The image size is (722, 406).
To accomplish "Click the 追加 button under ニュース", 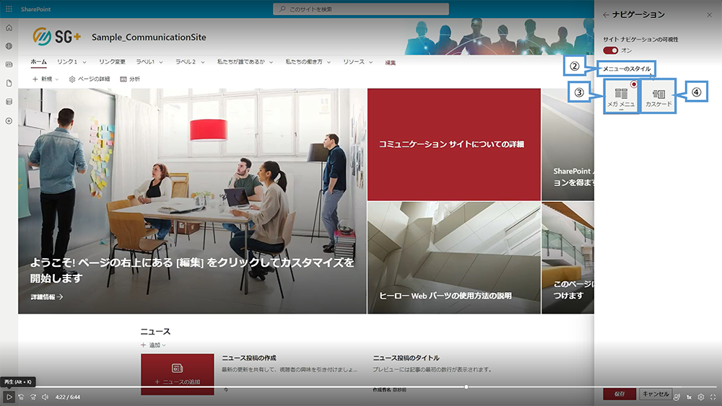I will point(151,345).
